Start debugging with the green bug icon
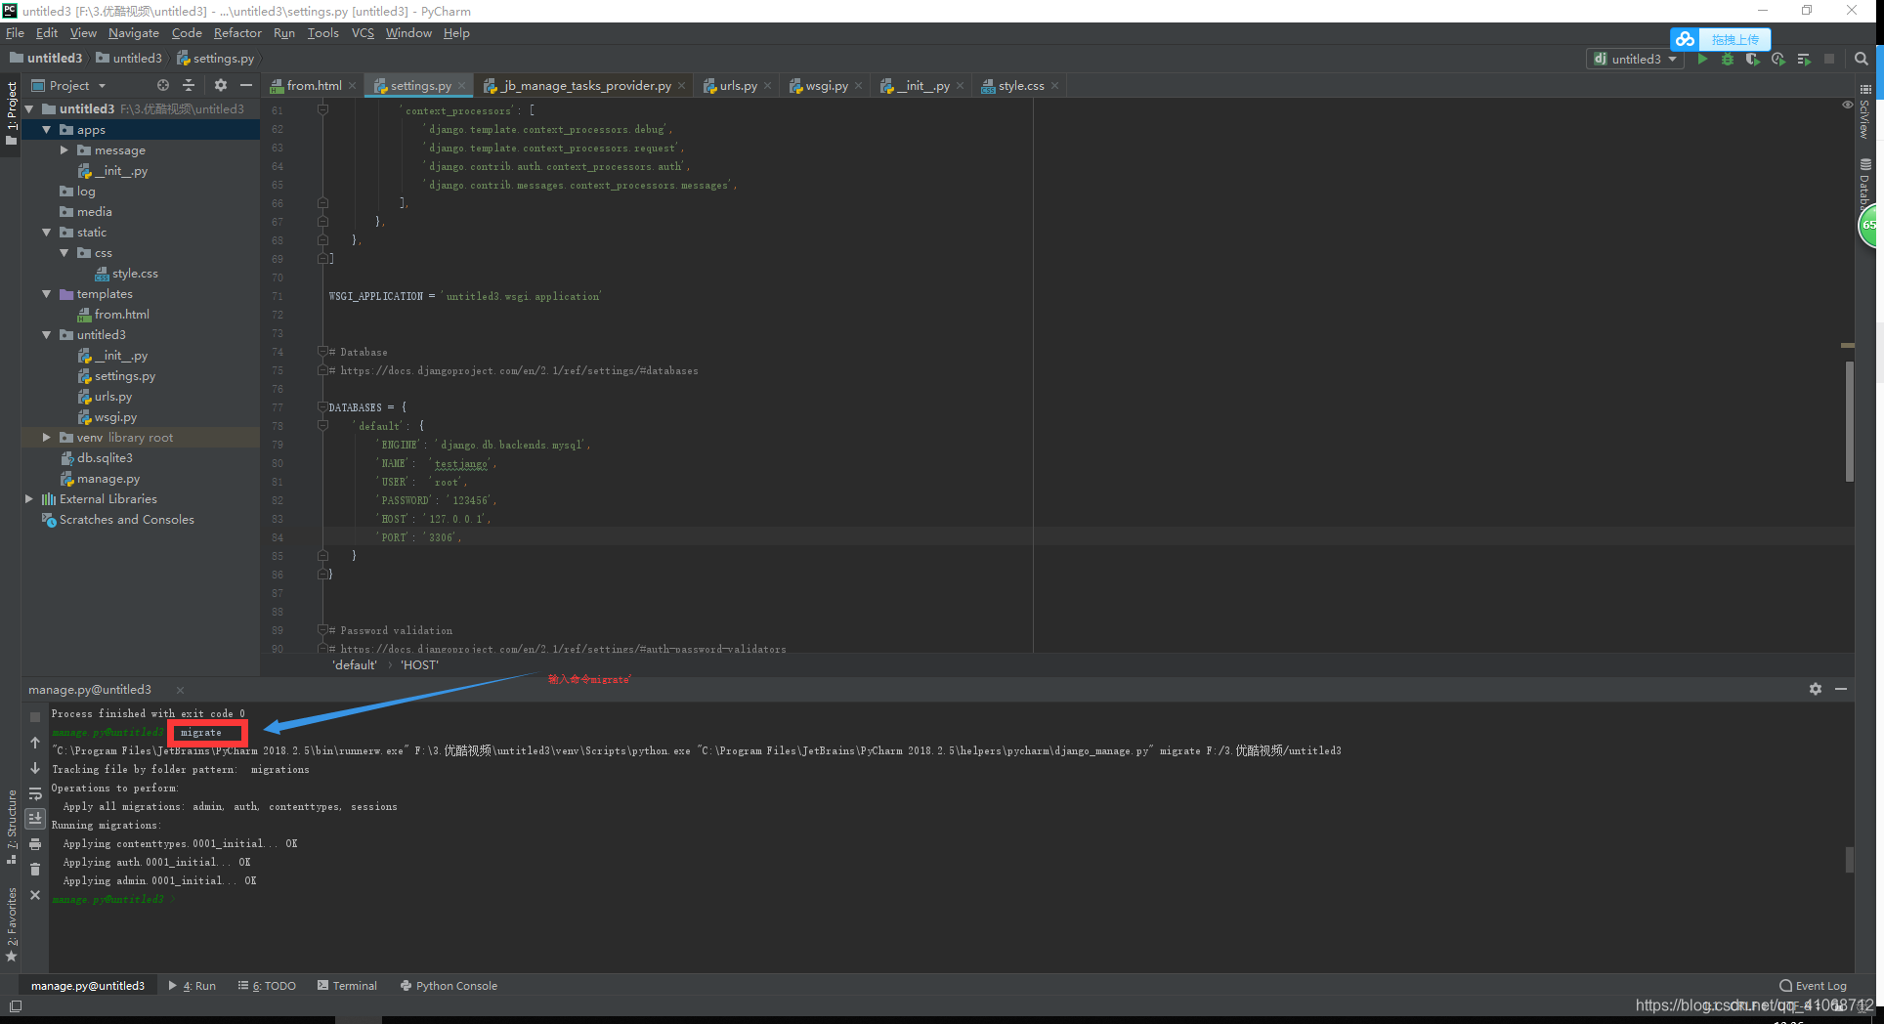Viewport: 1884px width, 1024px height. pos(1728,60)
